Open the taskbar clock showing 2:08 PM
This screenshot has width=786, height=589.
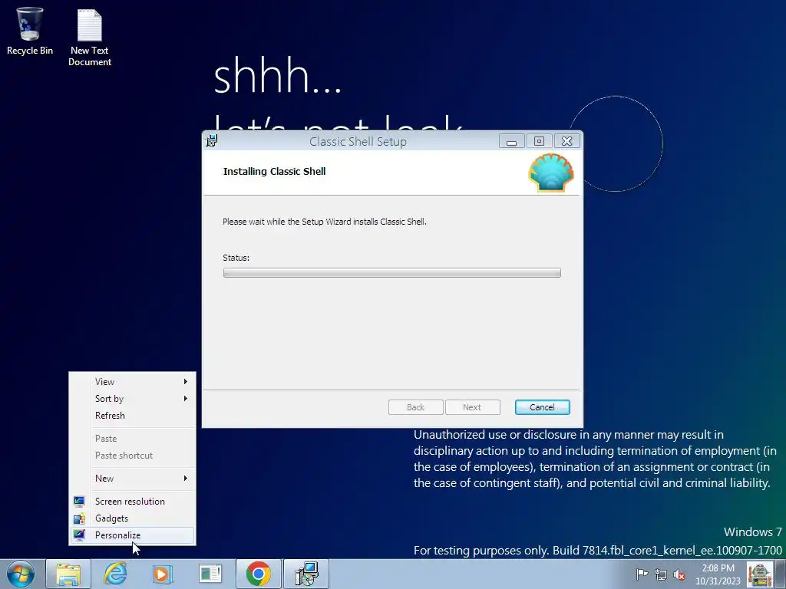[718, 574]
